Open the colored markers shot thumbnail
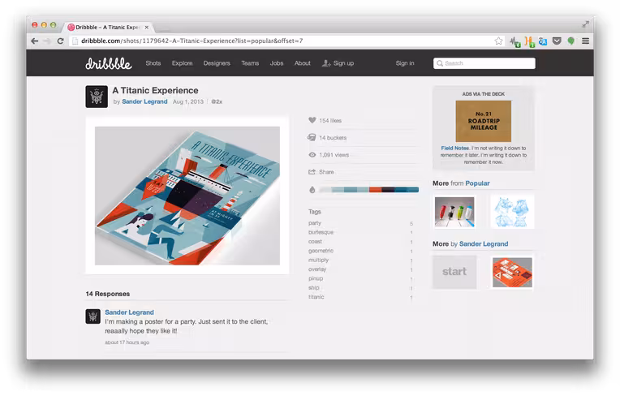Screen dimensions: 620x396 click(x=454, y=212)
